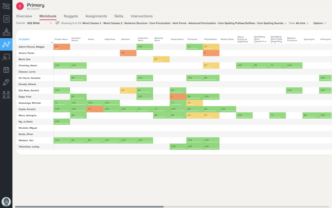This screenshot has height=208, width=332.
Task: Expand the Options dropdown
Action: coord(320,23)
